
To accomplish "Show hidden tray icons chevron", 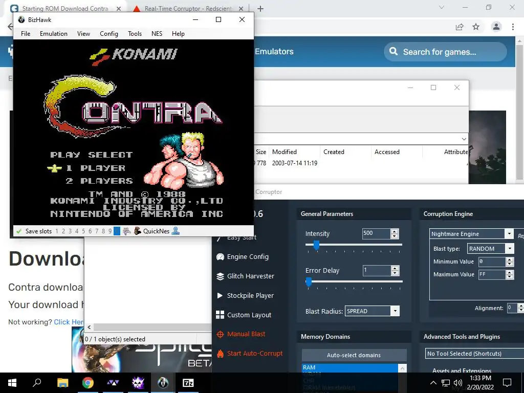I will pyautogui.click(x=433, y=383).
